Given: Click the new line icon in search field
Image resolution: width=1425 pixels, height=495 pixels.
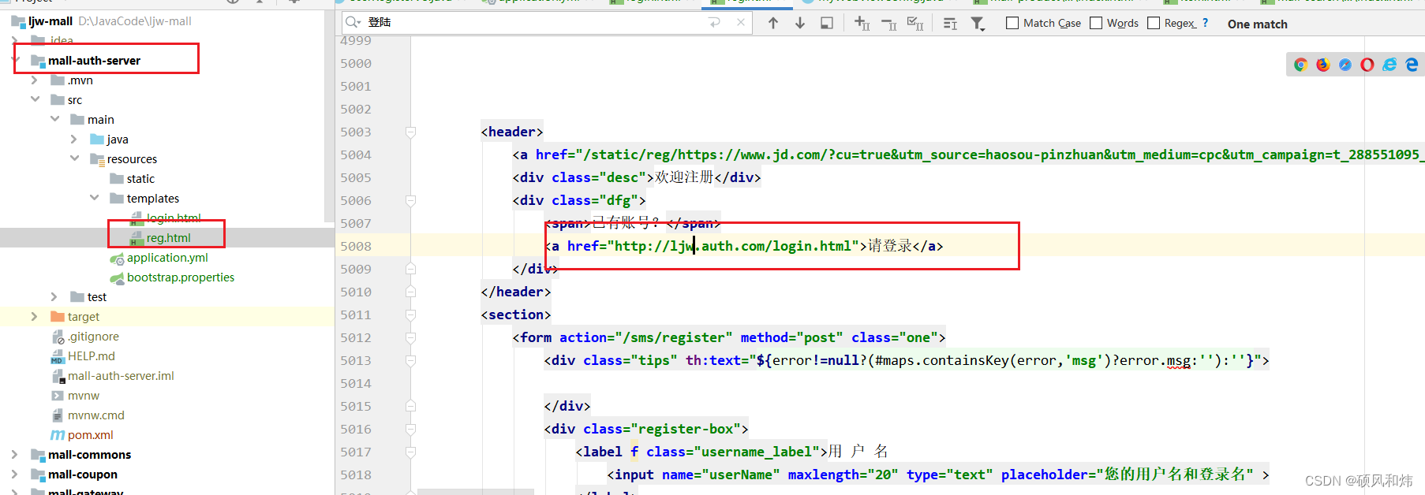Looking at the screenshot, I should [715, 22].
